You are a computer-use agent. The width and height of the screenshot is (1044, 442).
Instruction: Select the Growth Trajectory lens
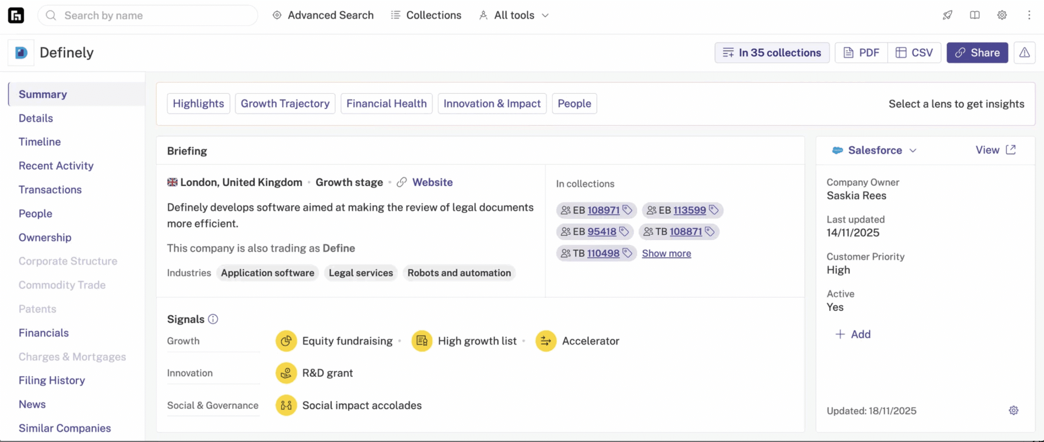point(285,103)
